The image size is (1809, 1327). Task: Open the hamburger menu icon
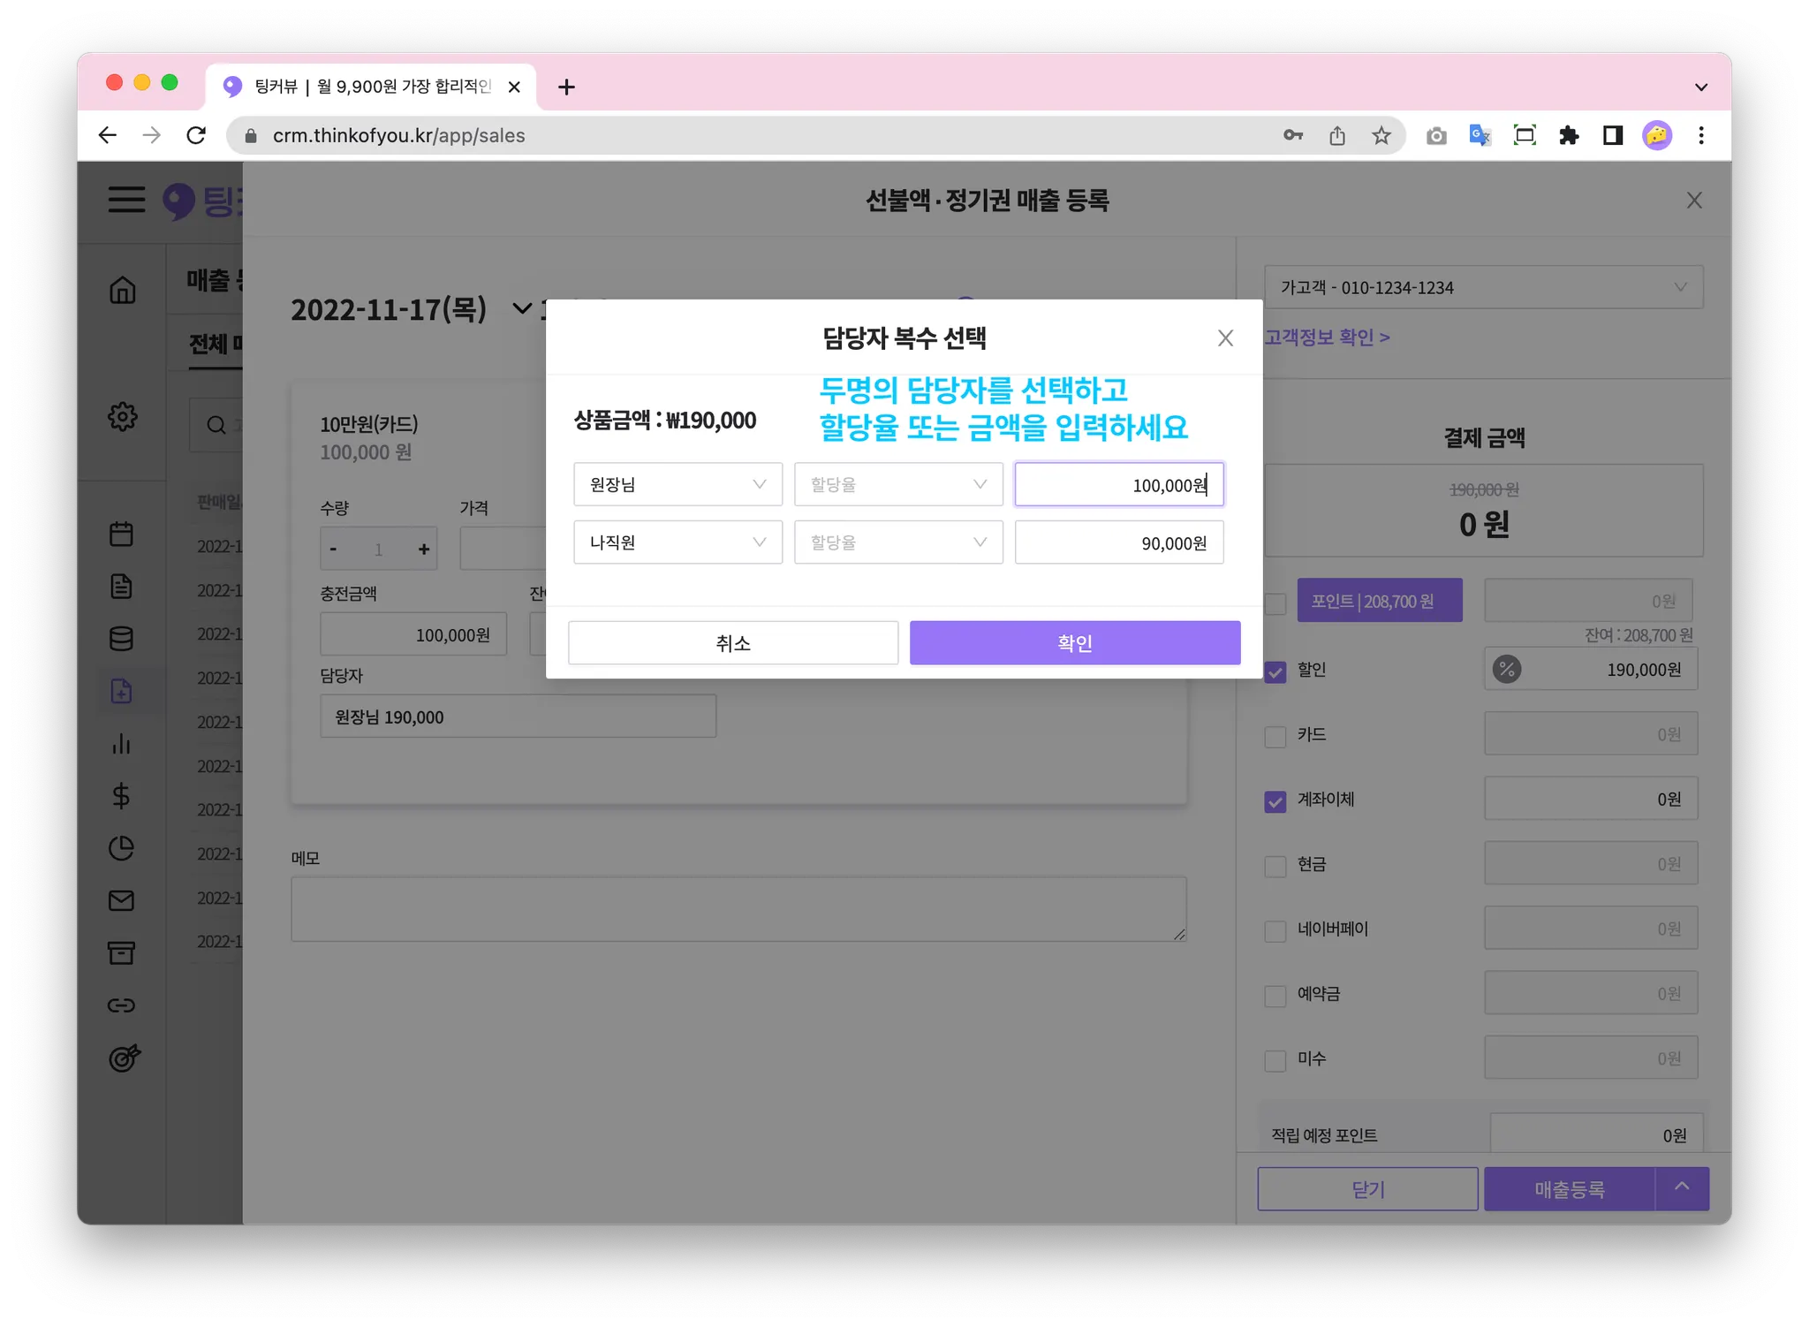click(x=126, y=200)
